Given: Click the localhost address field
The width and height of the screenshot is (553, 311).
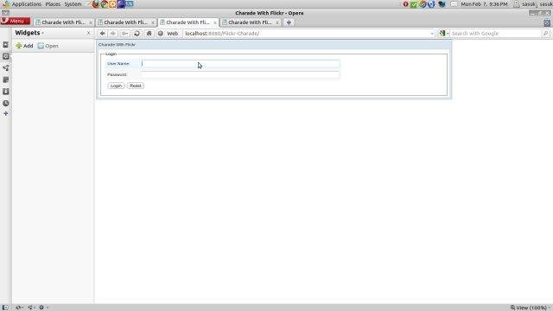Looking at the screenshot, I should tap(305, 34).
